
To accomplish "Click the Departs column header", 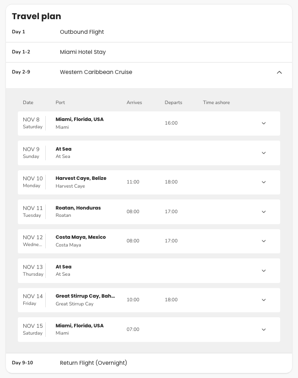I will pyautogui.click(x=174, y=102).
